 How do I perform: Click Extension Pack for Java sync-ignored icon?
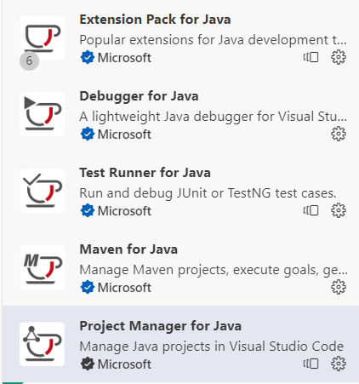tap(311, 57)
